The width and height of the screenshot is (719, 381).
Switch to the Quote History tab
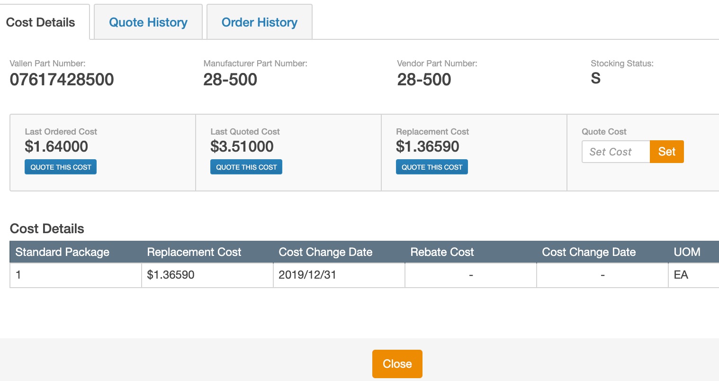148,22
